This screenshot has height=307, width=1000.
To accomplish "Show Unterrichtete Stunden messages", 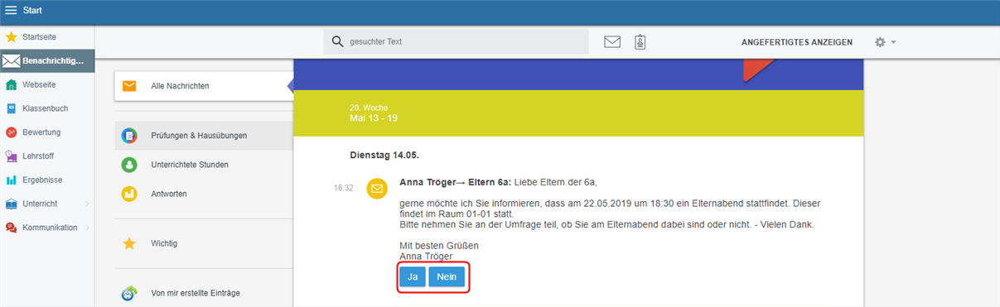I will click(x=204, y=165).
